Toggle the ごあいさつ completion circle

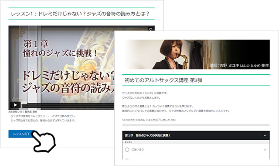(127, 149)
